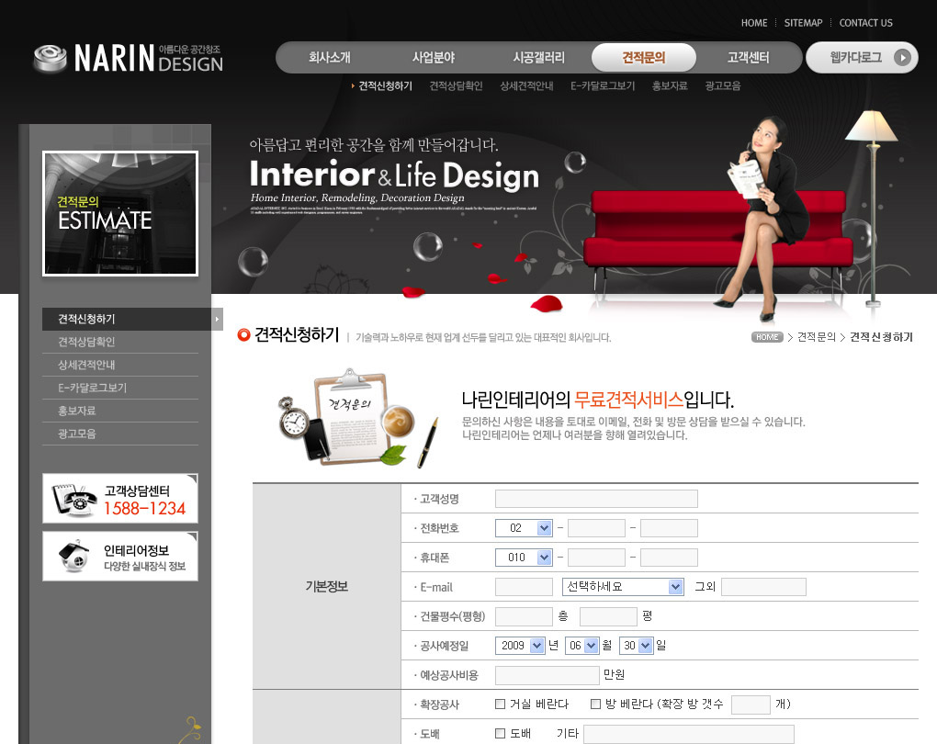Click the red circle icon beside 견적신청하기 heading
This screenshot has width=937, height=744.
(x=243, y=335)
